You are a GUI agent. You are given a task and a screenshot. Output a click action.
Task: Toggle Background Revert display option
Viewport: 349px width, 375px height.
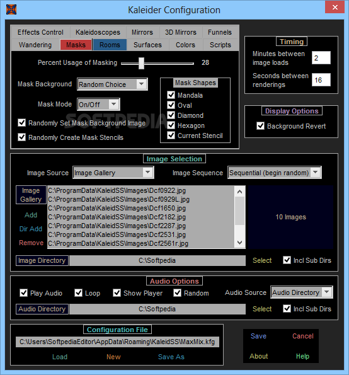pyautogui.click(x=261, y=126)
